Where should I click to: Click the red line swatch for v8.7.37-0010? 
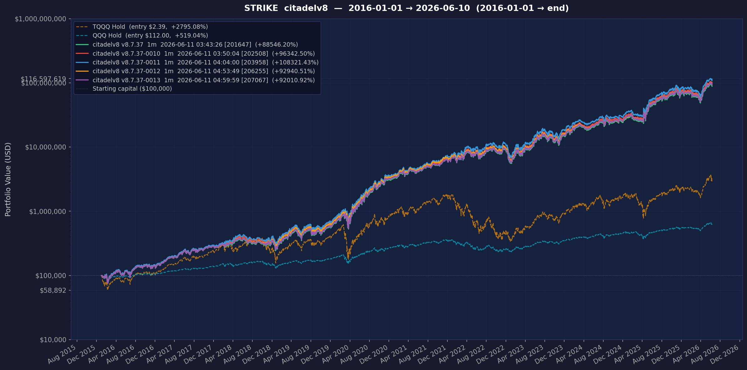(82, 54)
